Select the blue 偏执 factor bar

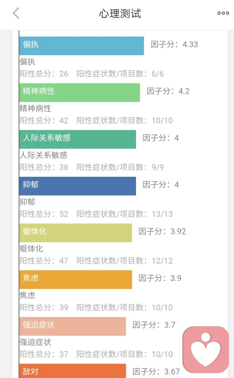(81, 46)
